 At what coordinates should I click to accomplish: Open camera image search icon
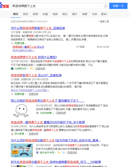click(x=105, y=6)
